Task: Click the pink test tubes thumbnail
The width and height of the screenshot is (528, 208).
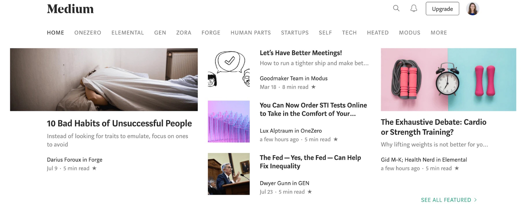Action: (x=229, y=122)
